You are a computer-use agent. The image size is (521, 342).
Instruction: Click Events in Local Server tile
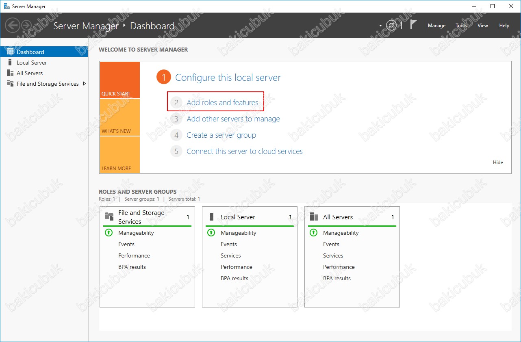tap(229, 244)
